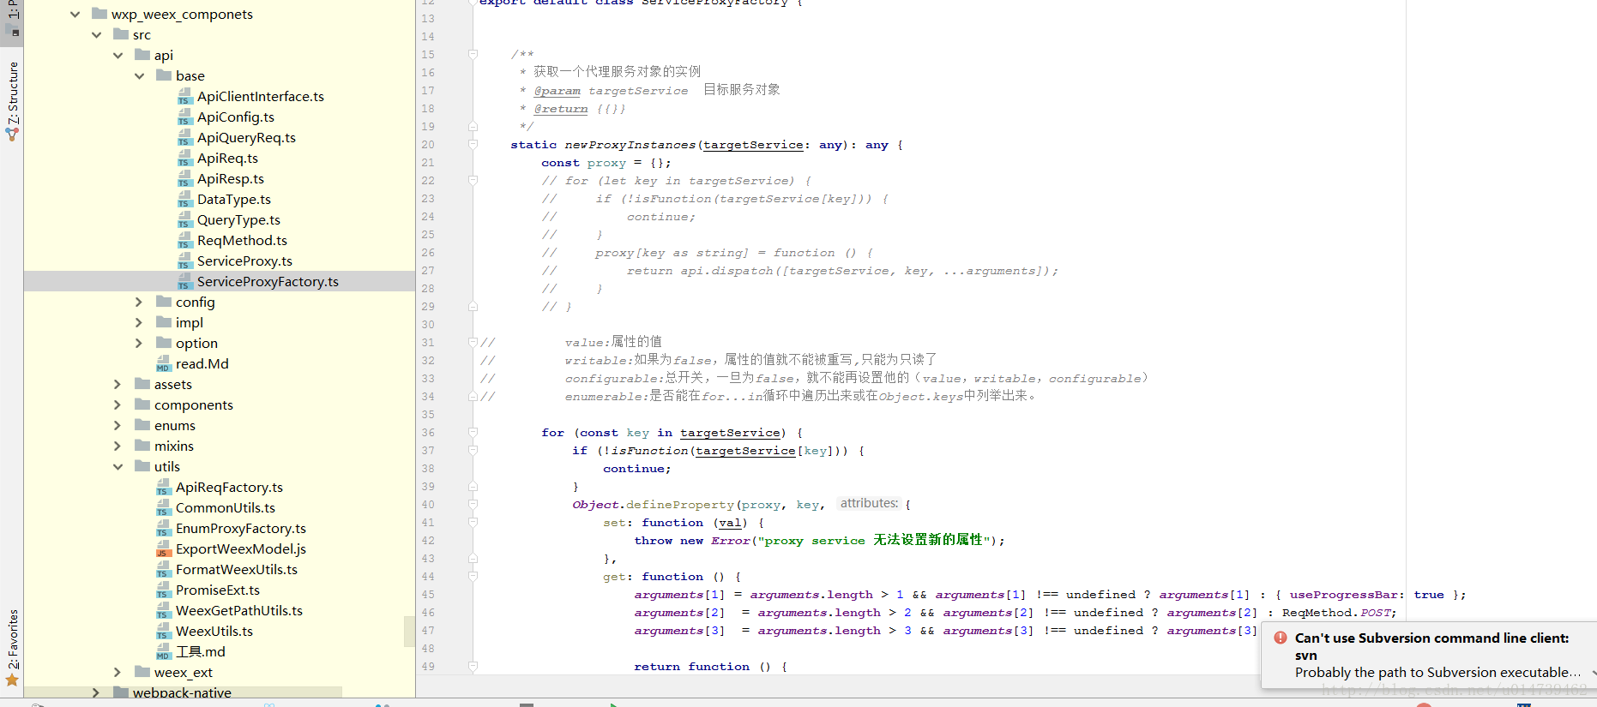Click the red error icon in SVN notification
This screenshot has width=1597, height=707.
1281,638
